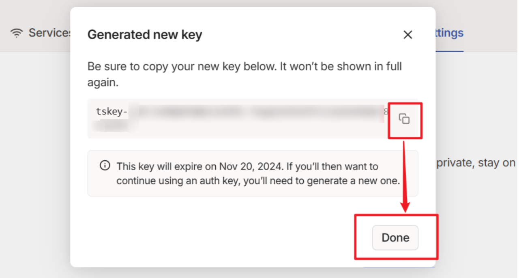Screen dimensions: 519x278
Task: Click the 'private, stay on' background text
Action: click(475, 163)
